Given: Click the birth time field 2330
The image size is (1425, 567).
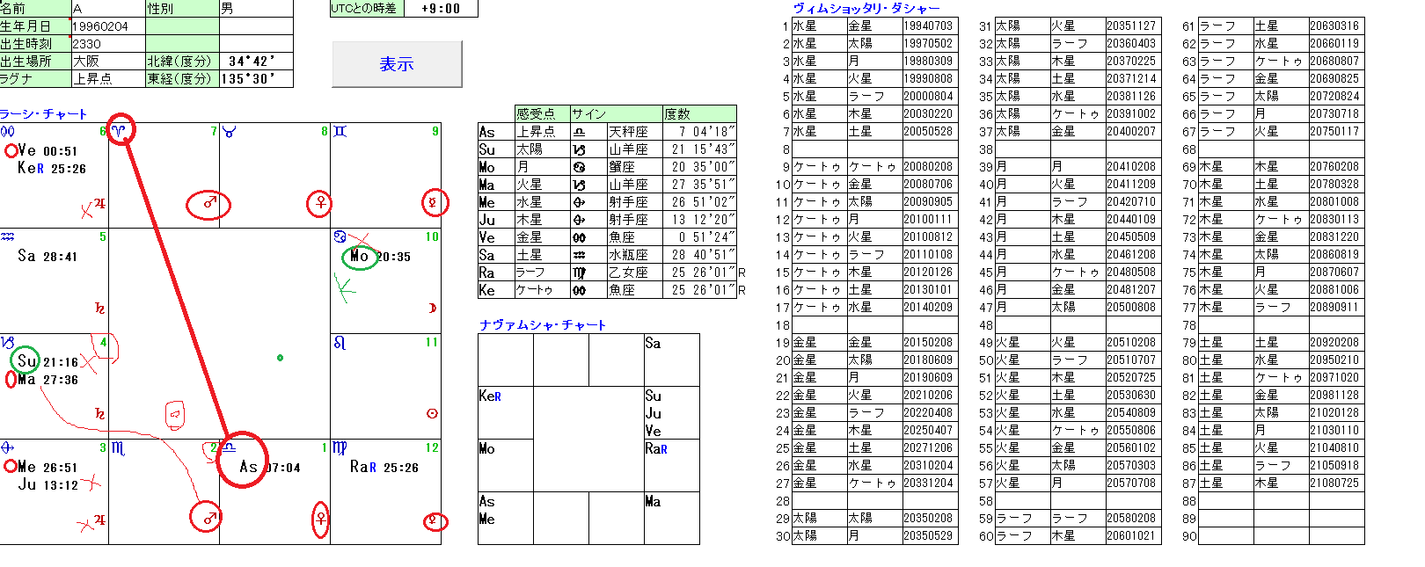Looking at the screenshot, I should (107, 44).
